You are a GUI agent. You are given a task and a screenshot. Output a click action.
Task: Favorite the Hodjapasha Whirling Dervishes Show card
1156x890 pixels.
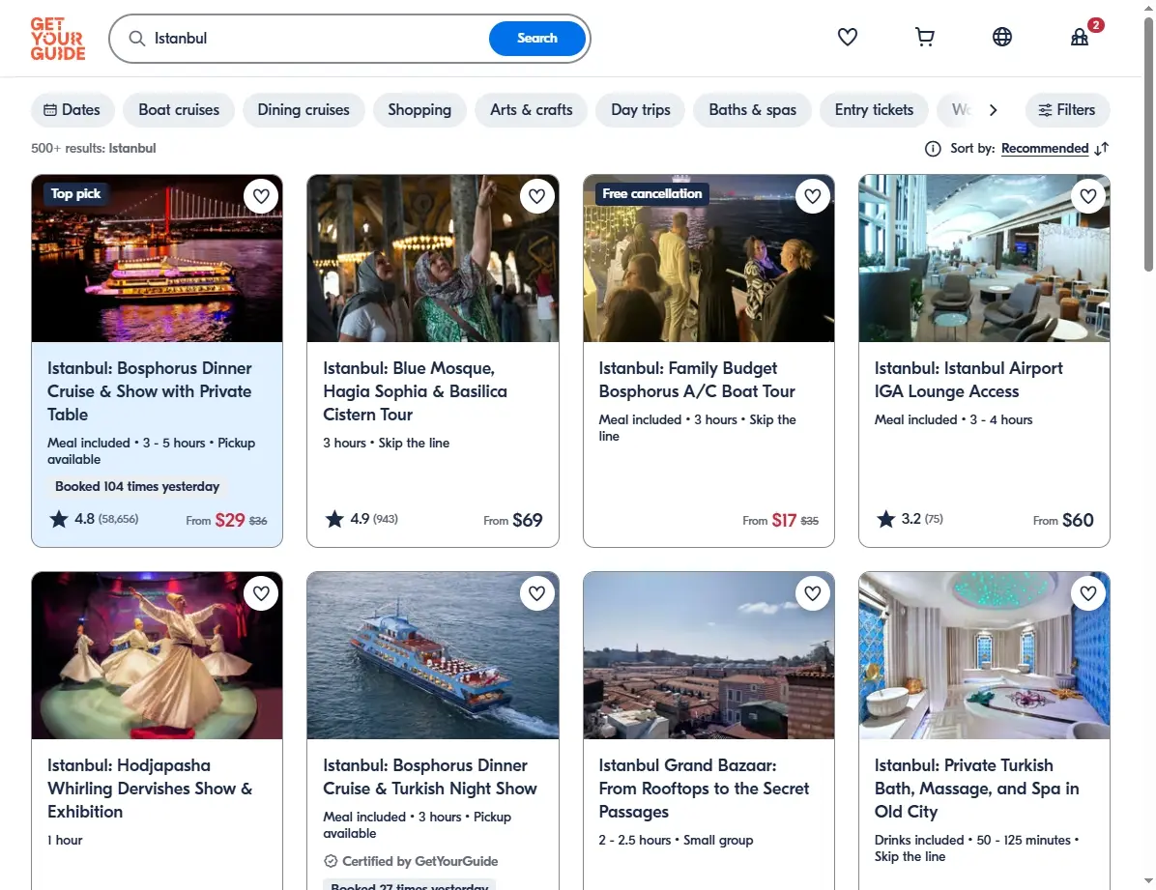point(261,592)
